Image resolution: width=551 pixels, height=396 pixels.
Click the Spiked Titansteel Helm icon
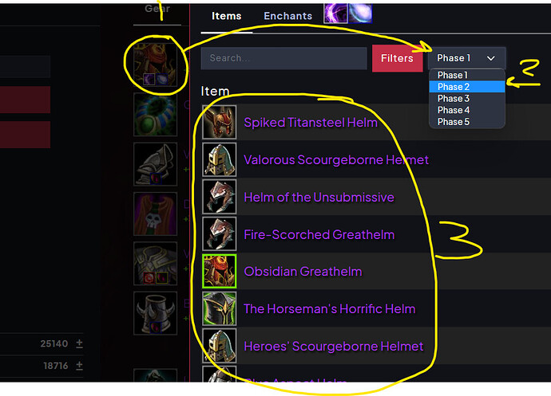pyautogui.click(x=220, y=122)
